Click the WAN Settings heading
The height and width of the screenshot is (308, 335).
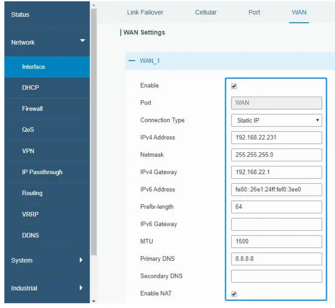[144, 32]
